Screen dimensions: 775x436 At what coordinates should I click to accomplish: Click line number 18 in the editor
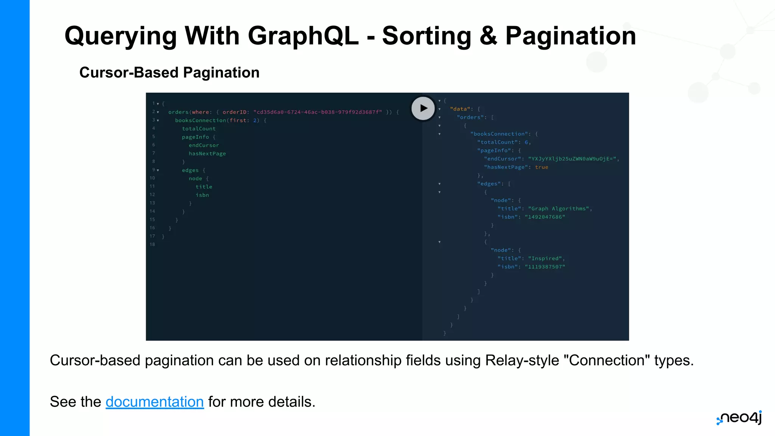(152, 244)
